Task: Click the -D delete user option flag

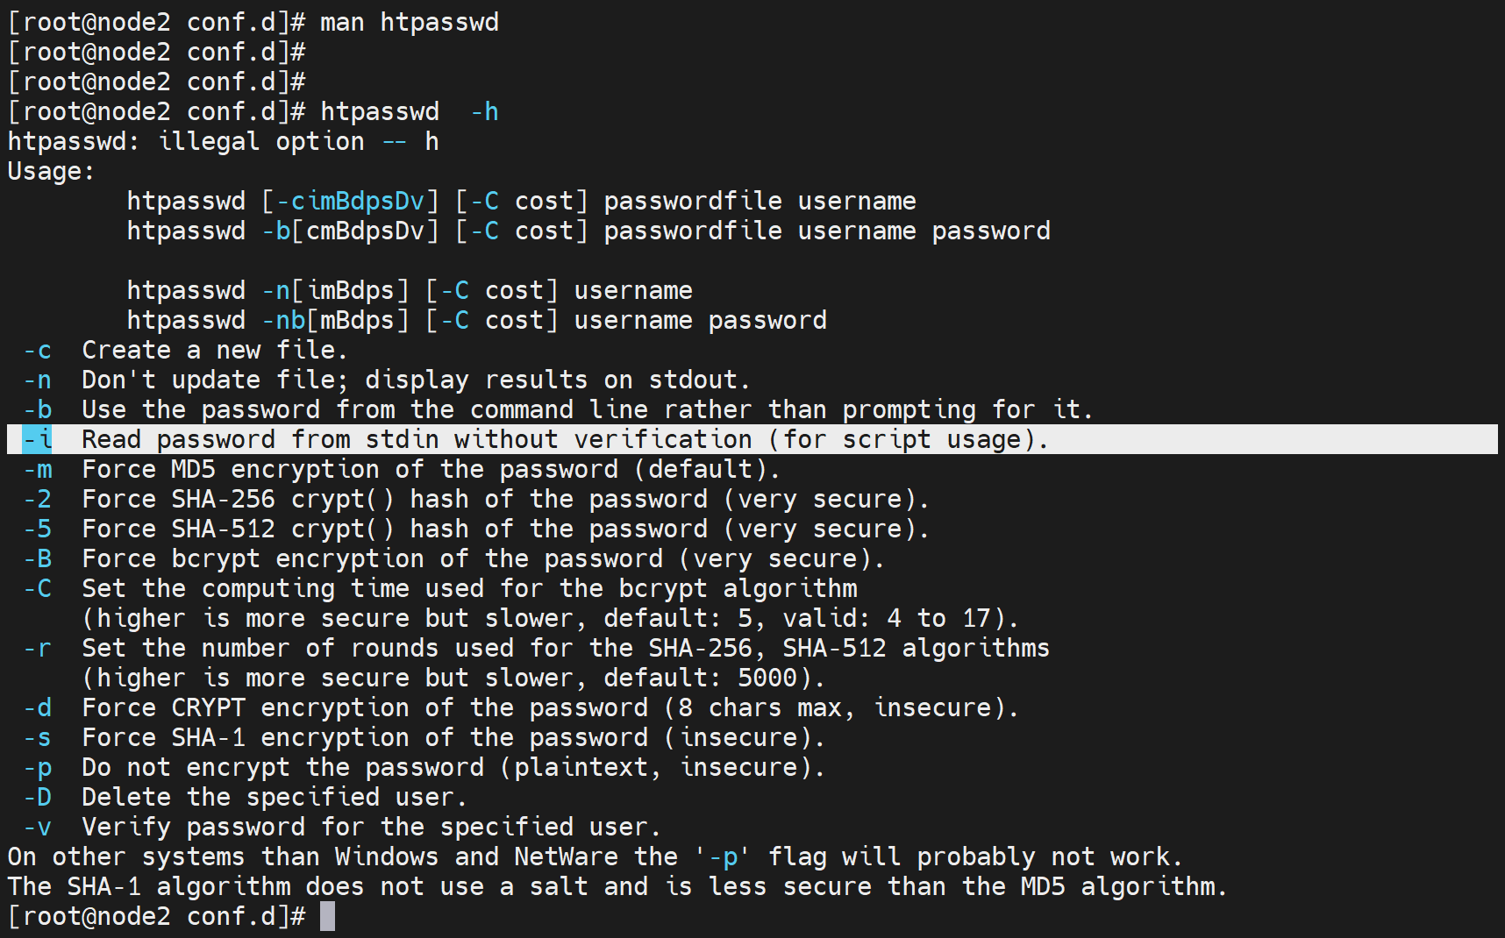Action: [38, 798]
